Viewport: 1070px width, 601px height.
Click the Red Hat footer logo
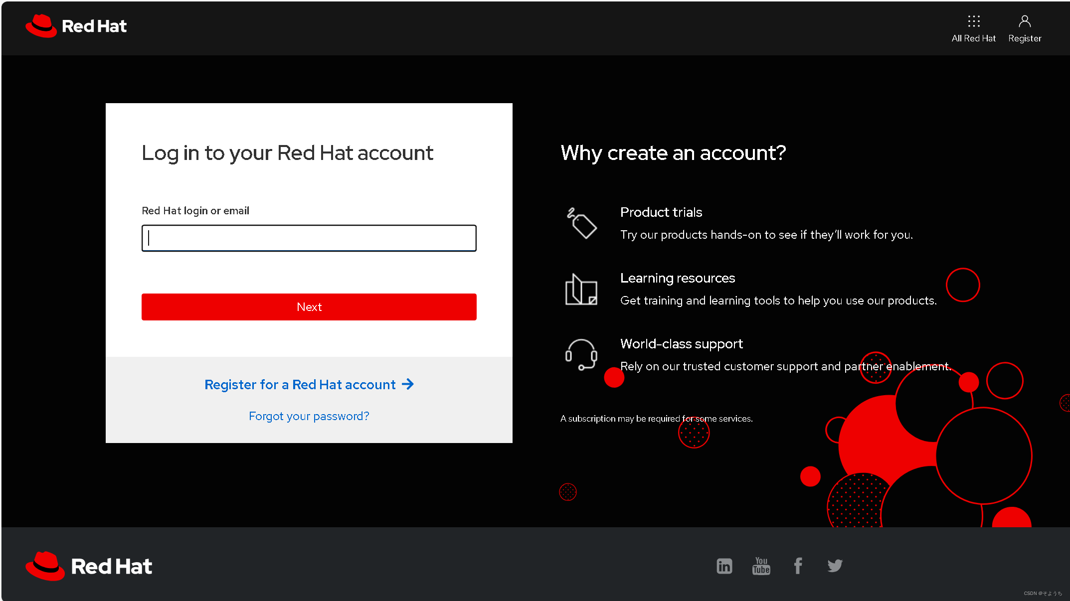pyautogui.click(x=89, y=566)
